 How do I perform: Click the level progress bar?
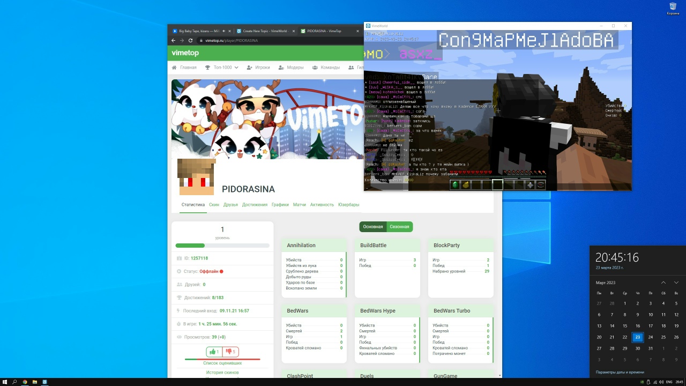(x=222, y=246)
